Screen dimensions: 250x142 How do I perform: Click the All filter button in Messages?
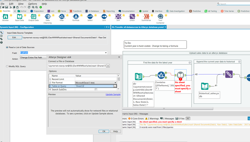click(188, 119)
